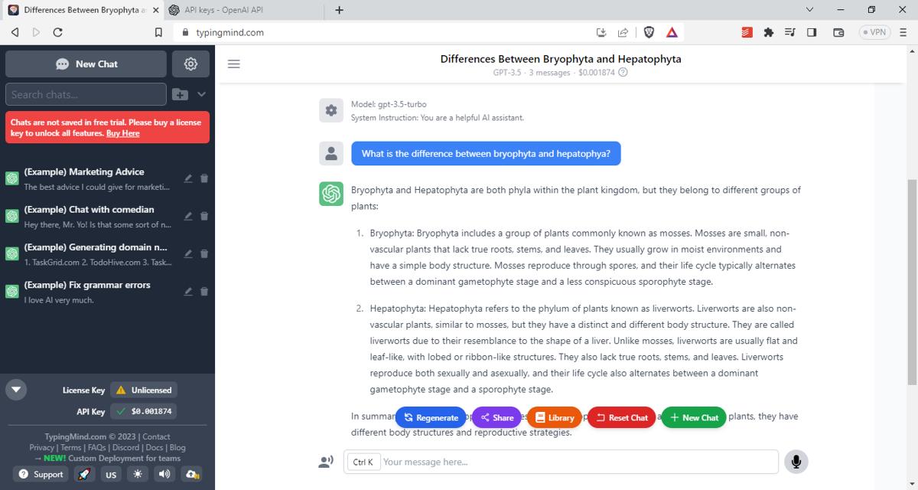Open the Buy Here license link
Image resolution: width=918 pixels, height=490 pixels.
[122, 133]
